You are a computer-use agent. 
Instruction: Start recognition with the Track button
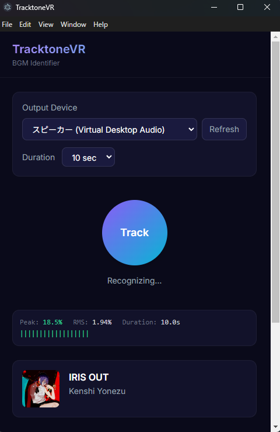pos(135,233)
